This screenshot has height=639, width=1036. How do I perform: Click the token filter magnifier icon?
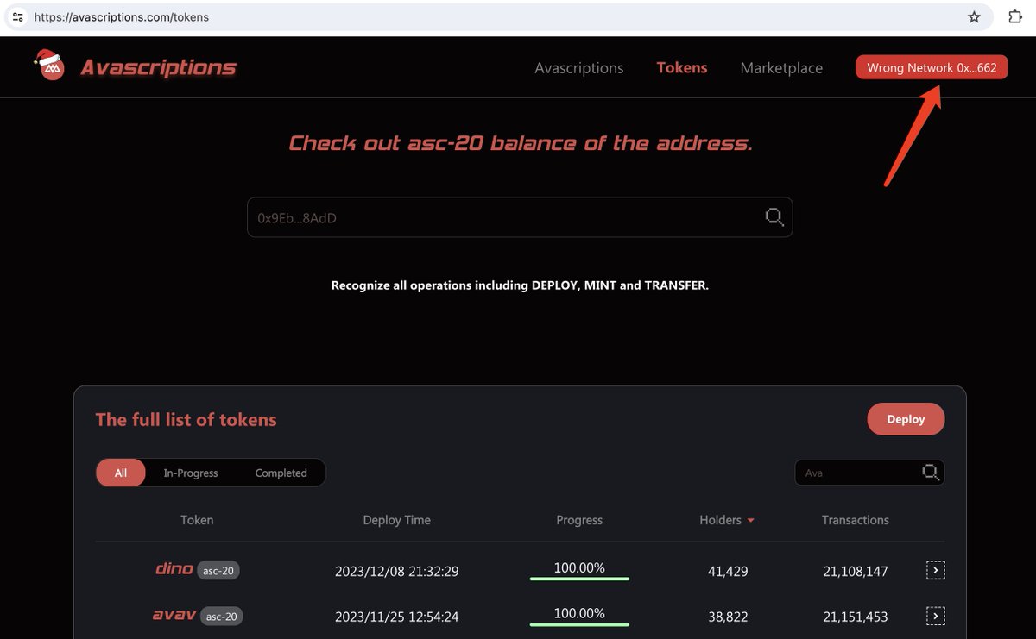click(930, 472)
